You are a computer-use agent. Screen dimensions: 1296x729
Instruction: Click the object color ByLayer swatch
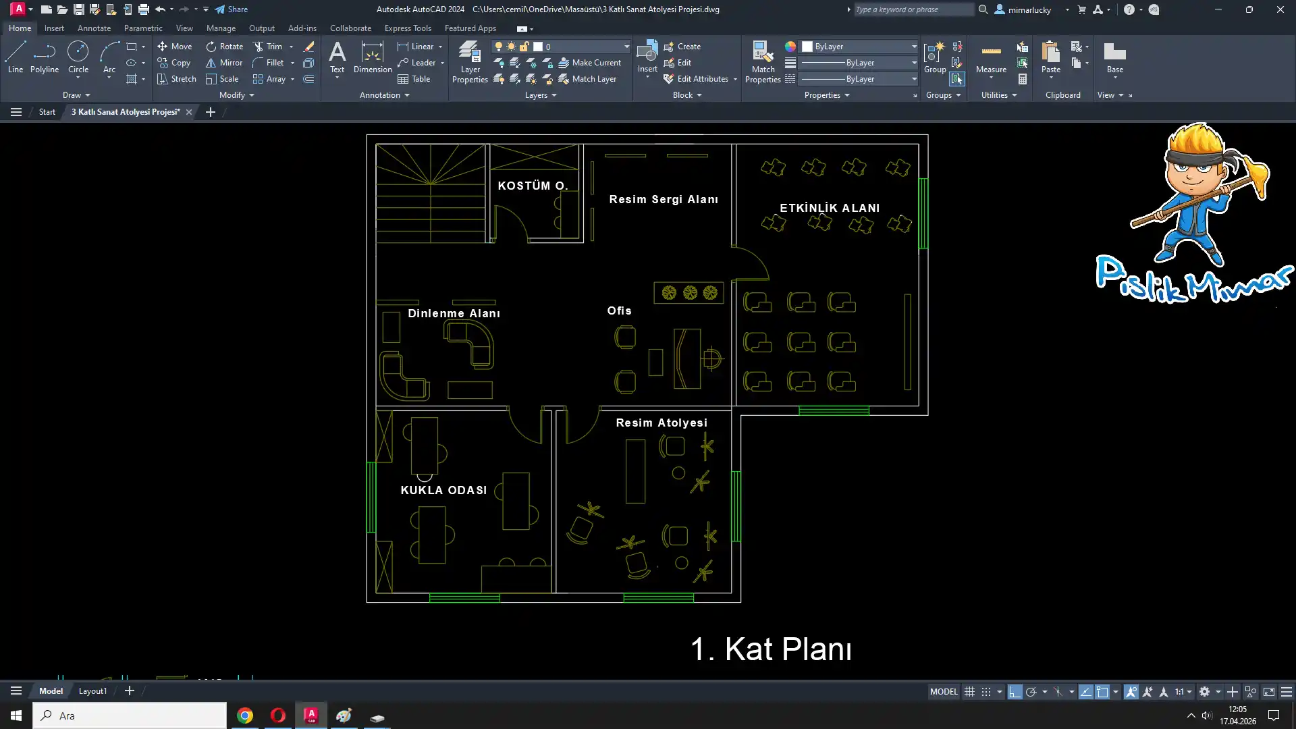click(x=807, y=47)
